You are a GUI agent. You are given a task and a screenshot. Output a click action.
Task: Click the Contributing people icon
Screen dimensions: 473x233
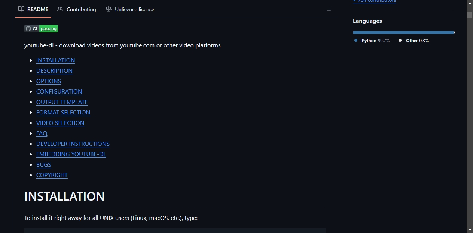coord(60,9)
